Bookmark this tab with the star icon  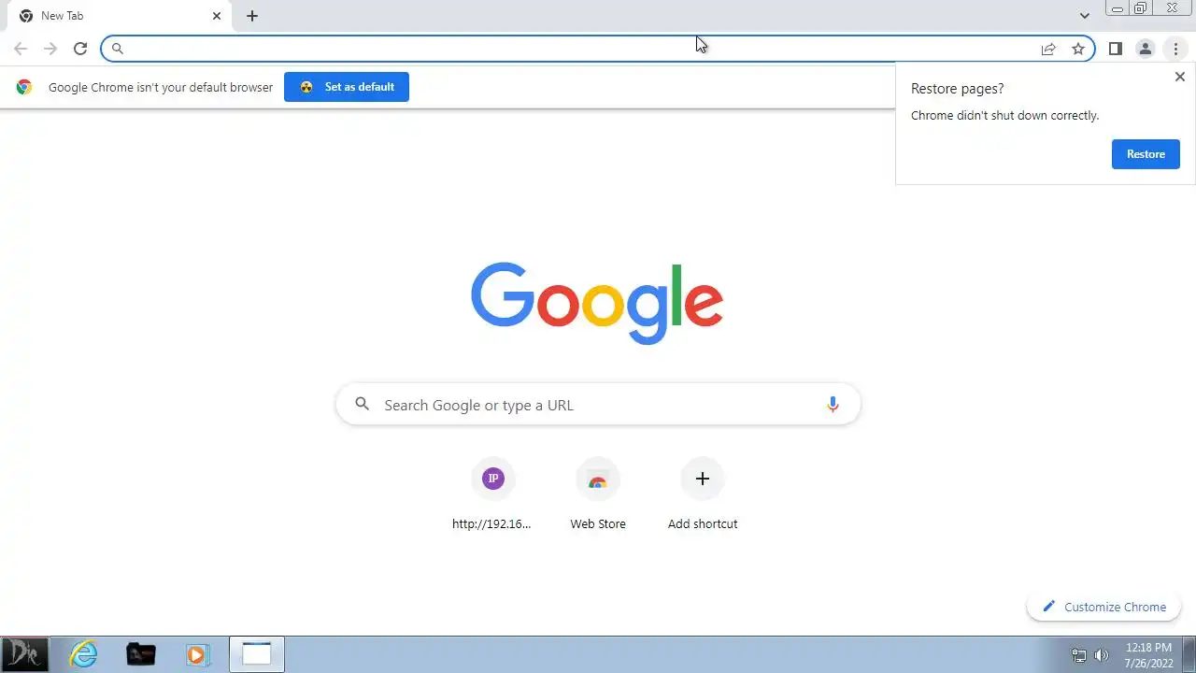pyautogui.click(x=1078, y=49)
